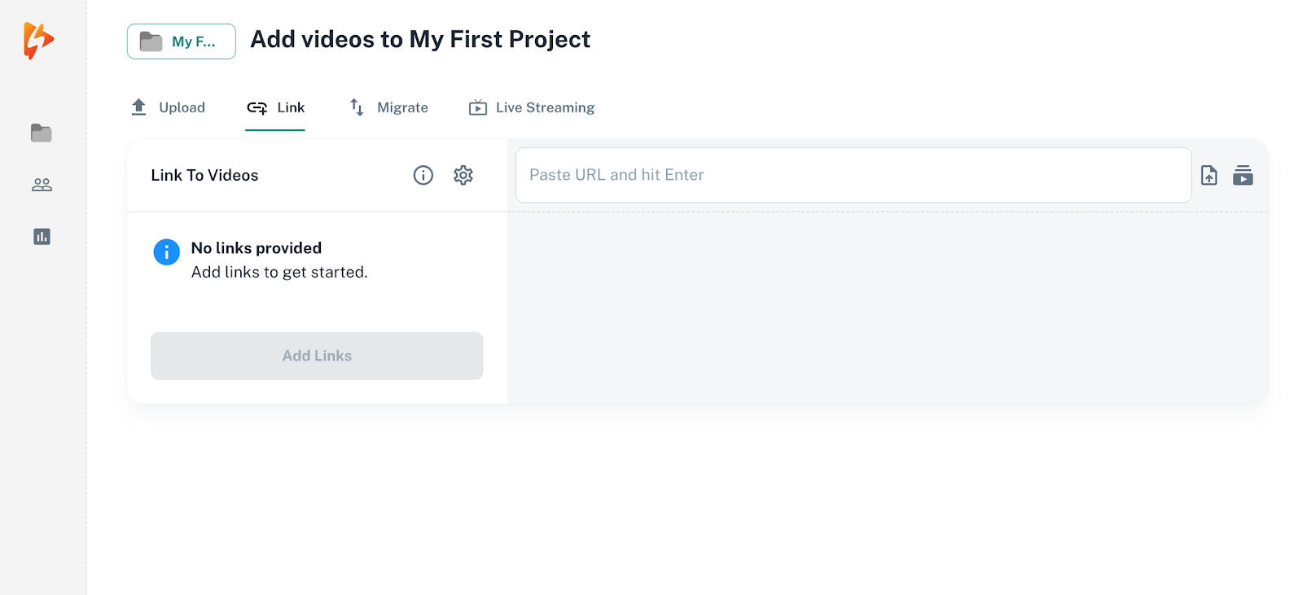This screenshot has width=1303, height=595.
Task: Click the orange lightning logo icon
Action: coord(37,40)
